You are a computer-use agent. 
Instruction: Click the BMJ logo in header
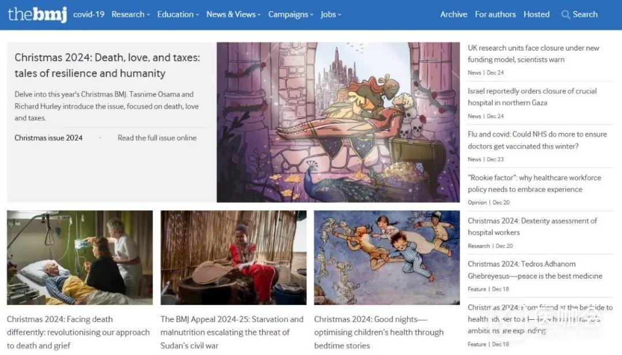tap(37, 14)
